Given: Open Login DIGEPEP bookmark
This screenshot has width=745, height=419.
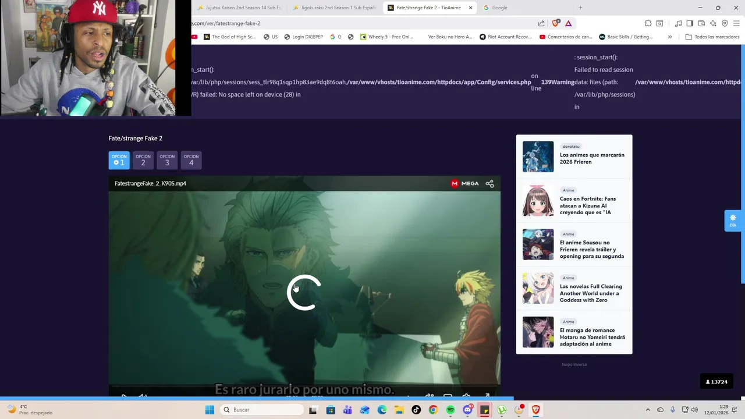Looking at the screenshot, I should pyautogui.click(x=303, y=37).
